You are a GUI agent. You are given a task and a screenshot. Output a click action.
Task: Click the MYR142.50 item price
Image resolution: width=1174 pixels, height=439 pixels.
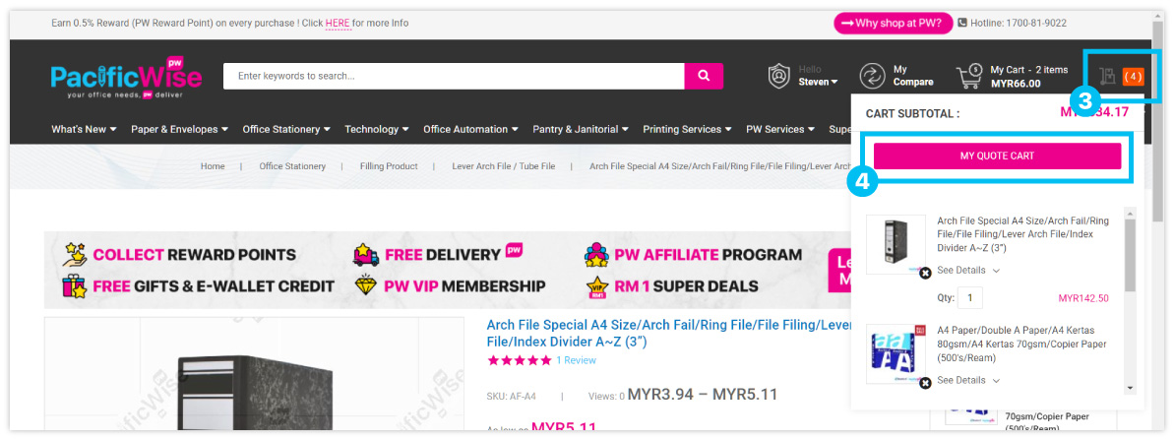1083,298
